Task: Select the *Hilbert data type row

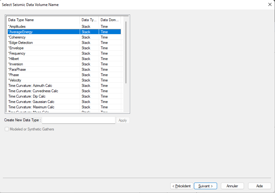Action: tap(15, 59)
